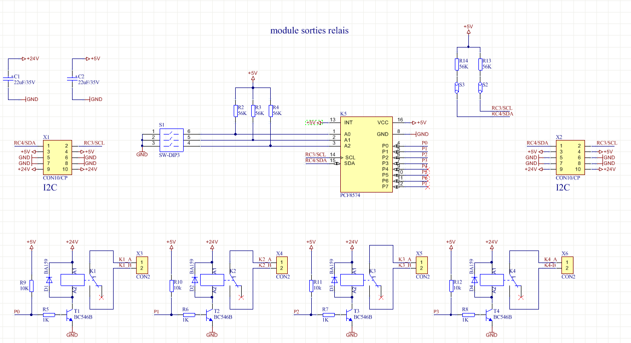
Task: Select resistor R12 symbol
Action: pos(452,285)
